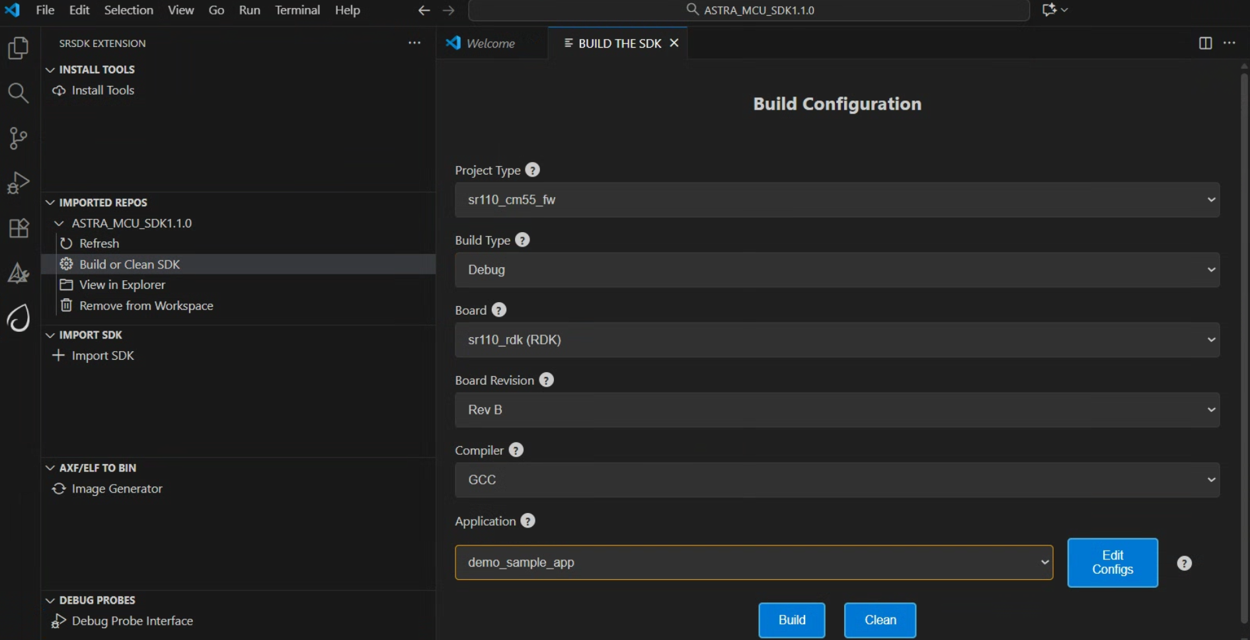Open the Build Type dropdown showing Debug
The height and width of the screenshot is (640, 1250).
point(836,270)
